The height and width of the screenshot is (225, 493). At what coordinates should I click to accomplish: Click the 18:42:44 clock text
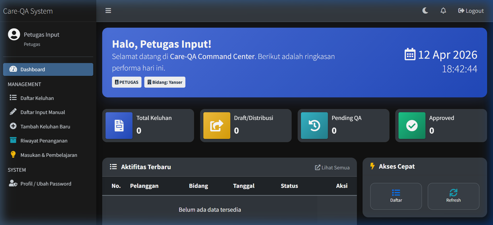460,69
